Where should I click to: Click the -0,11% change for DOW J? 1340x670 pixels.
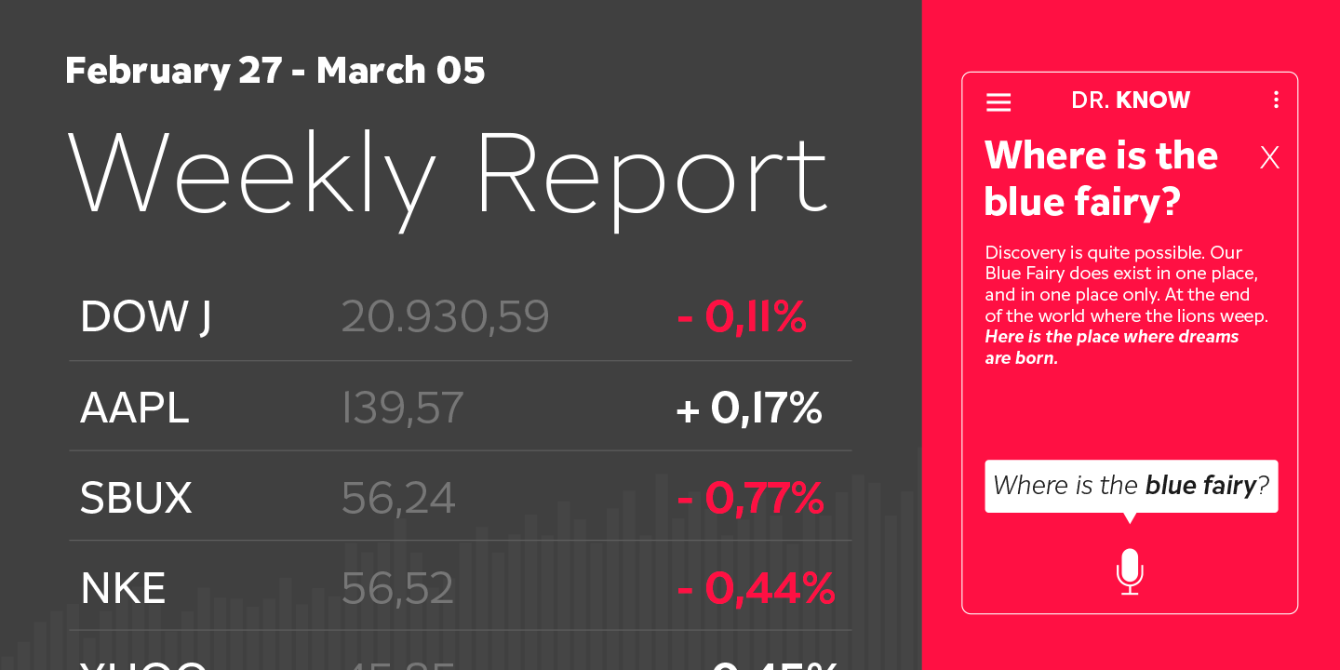[x=742, y=317]
